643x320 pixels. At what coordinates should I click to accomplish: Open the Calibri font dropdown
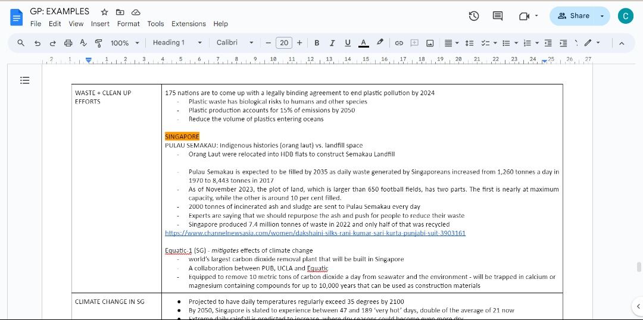[x=235, y=43]
